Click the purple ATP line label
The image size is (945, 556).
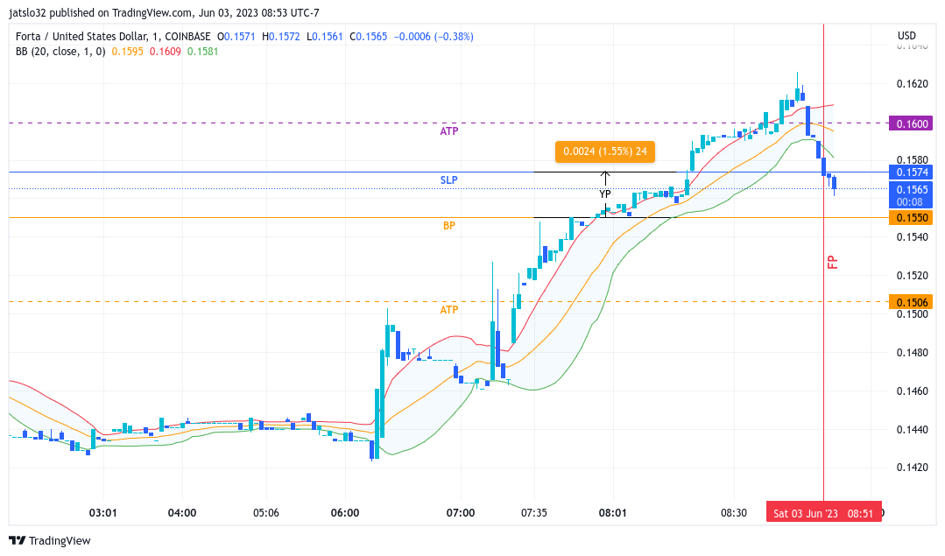point(449,130)
